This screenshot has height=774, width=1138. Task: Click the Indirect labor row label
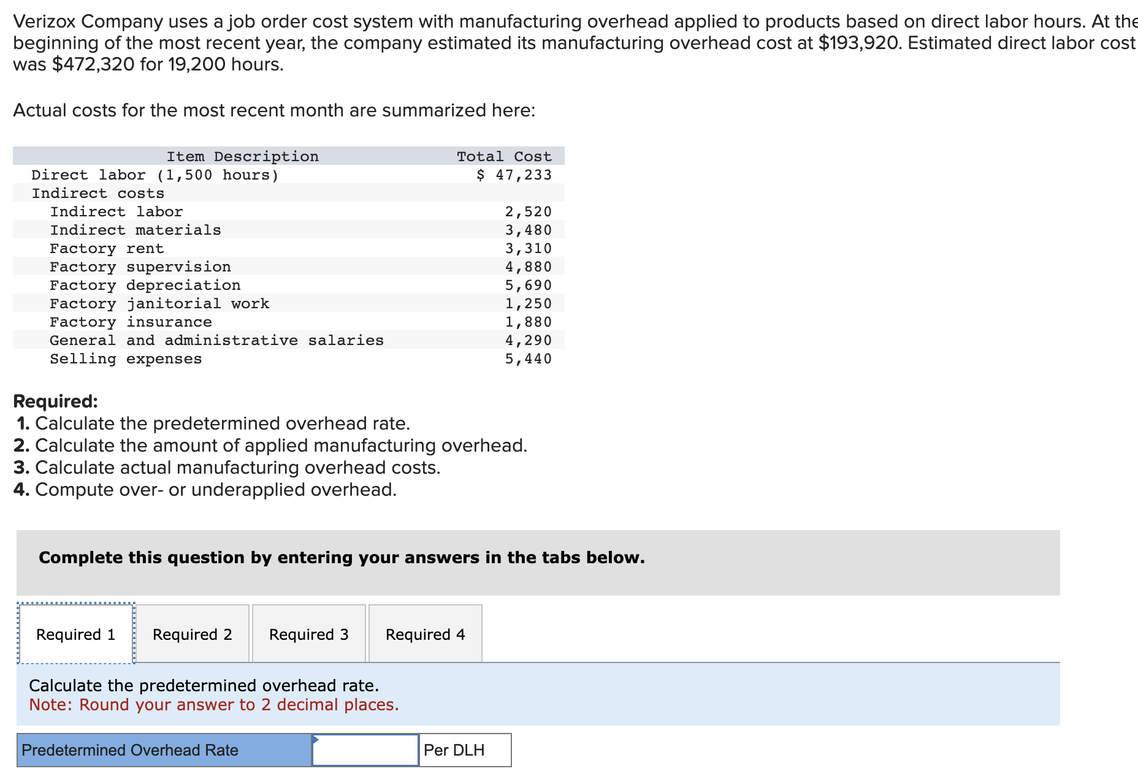[116, 211]
